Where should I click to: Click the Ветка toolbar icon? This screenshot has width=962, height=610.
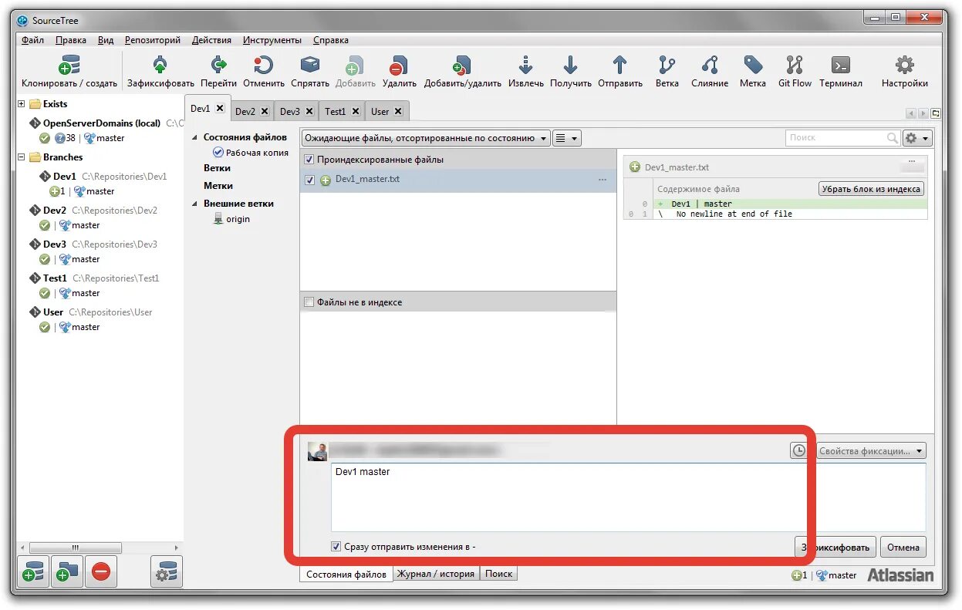coord(667,66)
